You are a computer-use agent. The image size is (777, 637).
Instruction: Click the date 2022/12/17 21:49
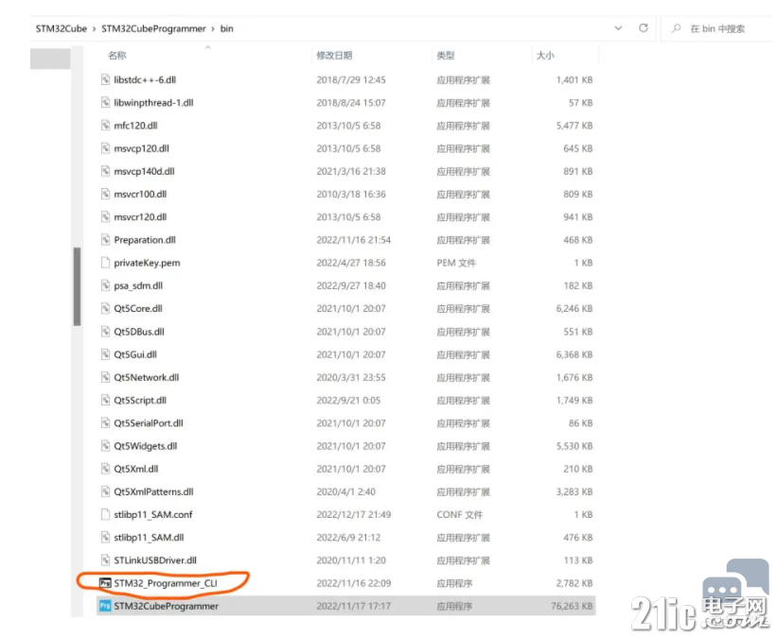pos(354,514)
